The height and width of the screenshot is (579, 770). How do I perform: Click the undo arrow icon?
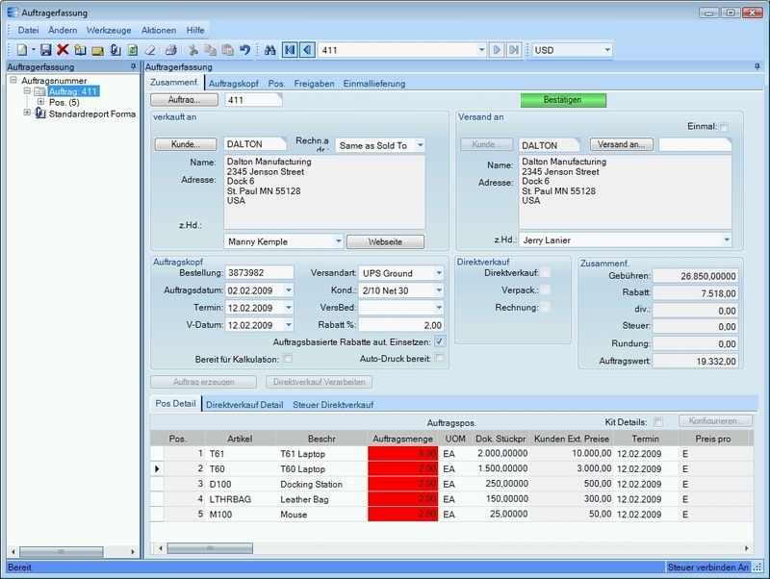pos(244,50)
